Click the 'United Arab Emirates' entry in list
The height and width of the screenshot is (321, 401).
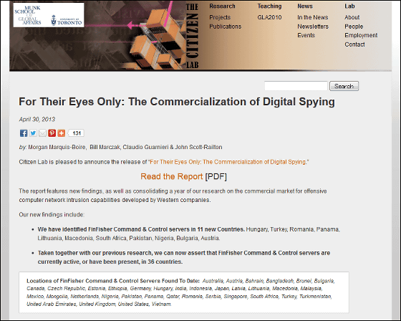[x=52, y=304]
